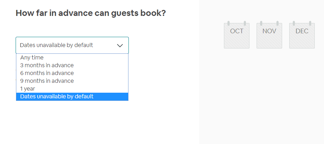324x144 pixels.
Task: Select 3 months in advance
Action: [72, 65]
